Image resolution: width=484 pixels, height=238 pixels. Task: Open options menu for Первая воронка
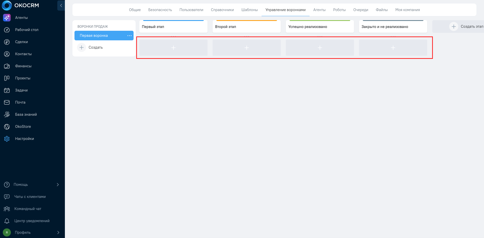coord(129,36)
